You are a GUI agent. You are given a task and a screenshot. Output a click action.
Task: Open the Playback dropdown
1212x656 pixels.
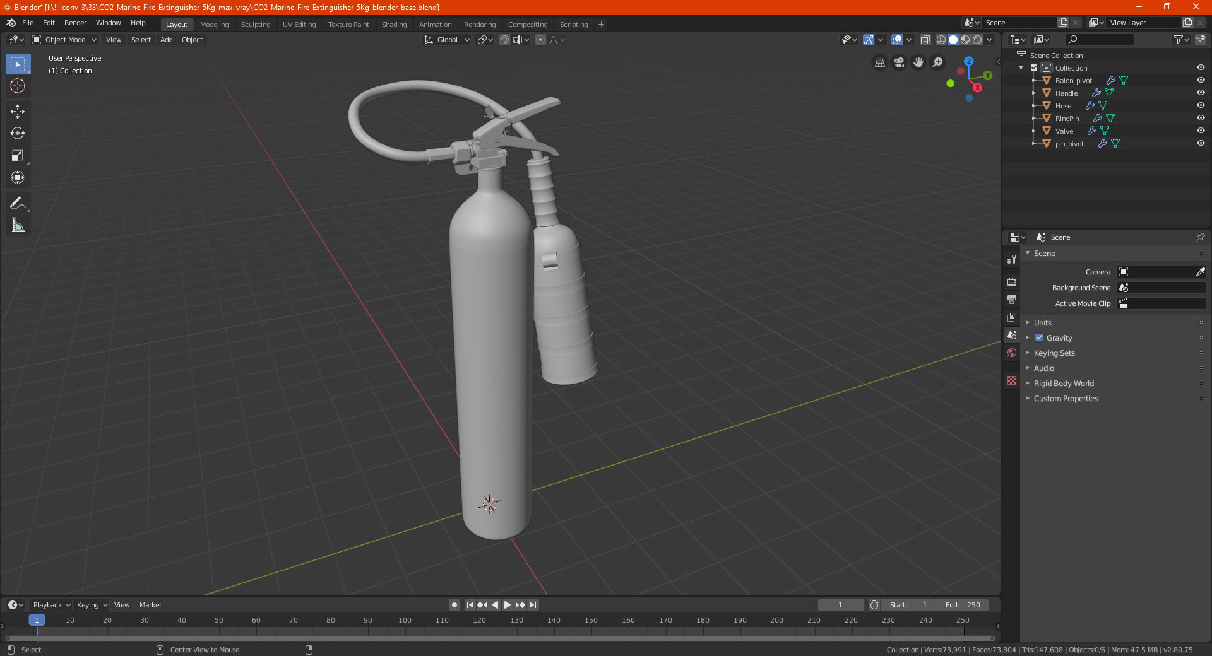point(51,605)
